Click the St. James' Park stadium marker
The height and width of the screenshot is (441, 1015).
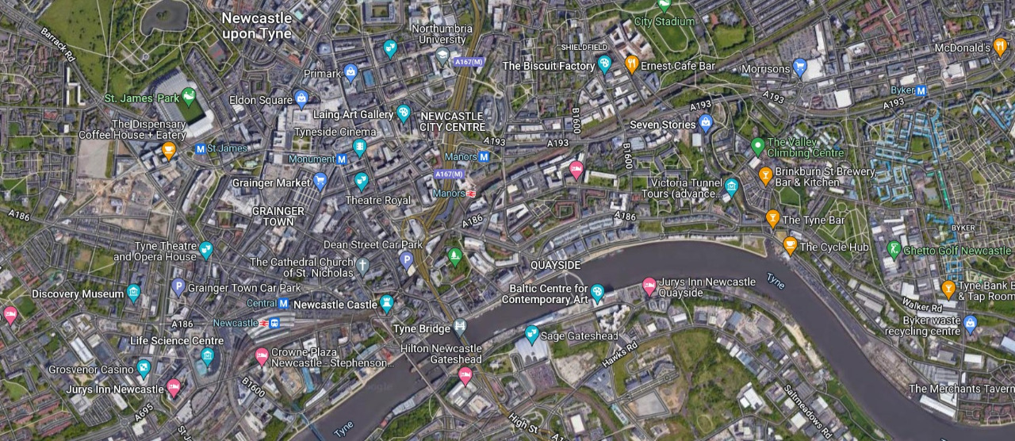pyautogui.click(x=189, y=98)
